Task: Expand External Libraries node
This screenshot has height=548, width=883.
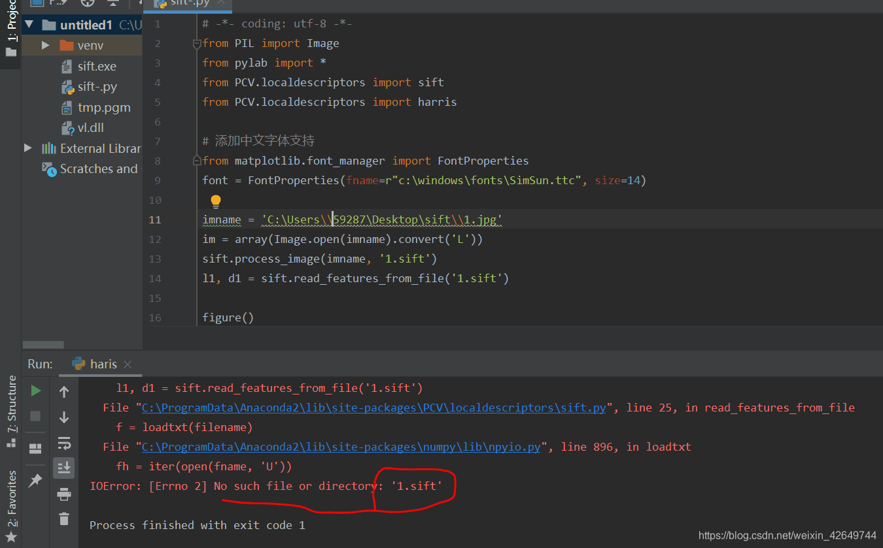Action: (28, 148)
